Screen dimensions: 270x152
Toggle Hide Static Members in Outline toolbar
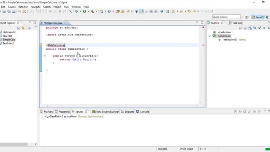259,28
